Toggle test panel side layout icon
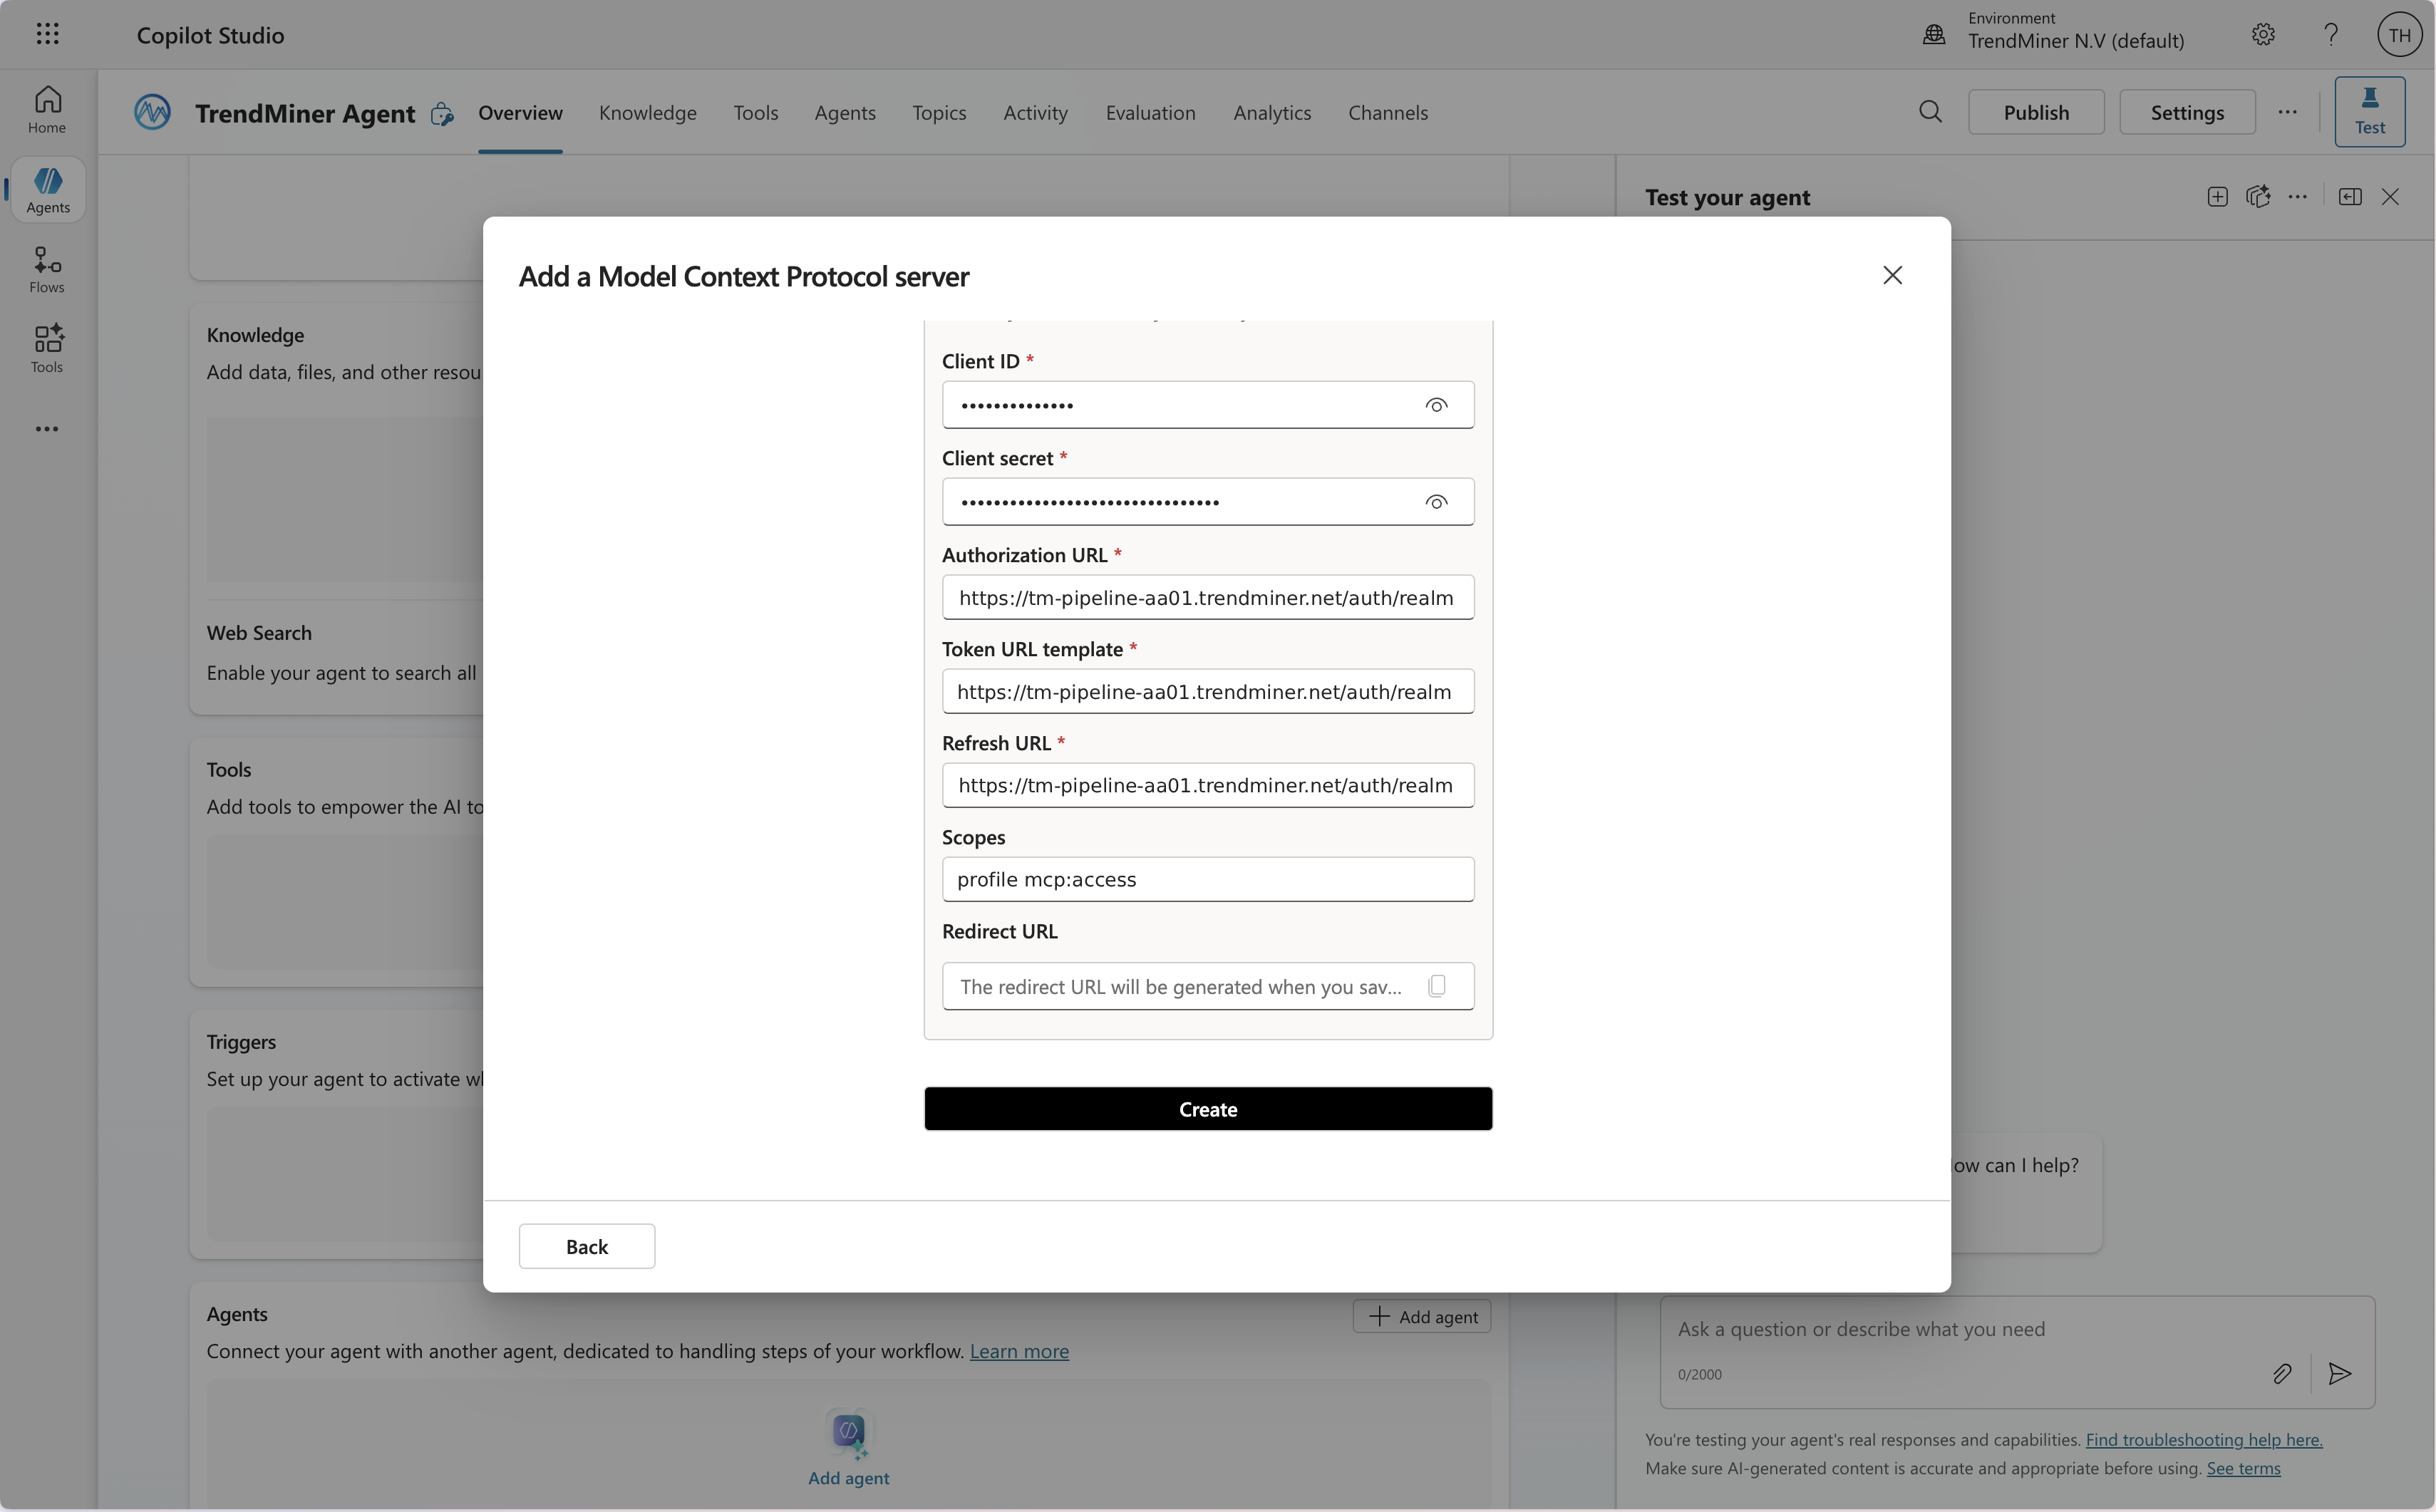 tap(2350, 197)
